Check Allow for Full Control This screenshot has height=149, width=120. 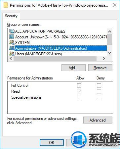point(79,85)
